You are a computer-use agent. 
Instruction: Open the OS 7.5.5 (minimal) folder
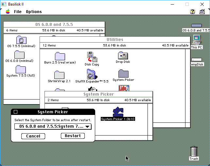21,40
